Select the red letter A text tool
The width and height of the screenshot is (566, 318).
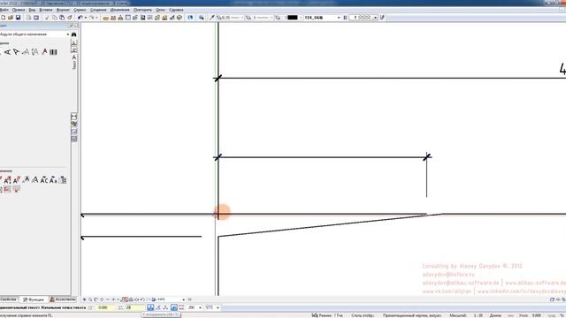point(44,52)
